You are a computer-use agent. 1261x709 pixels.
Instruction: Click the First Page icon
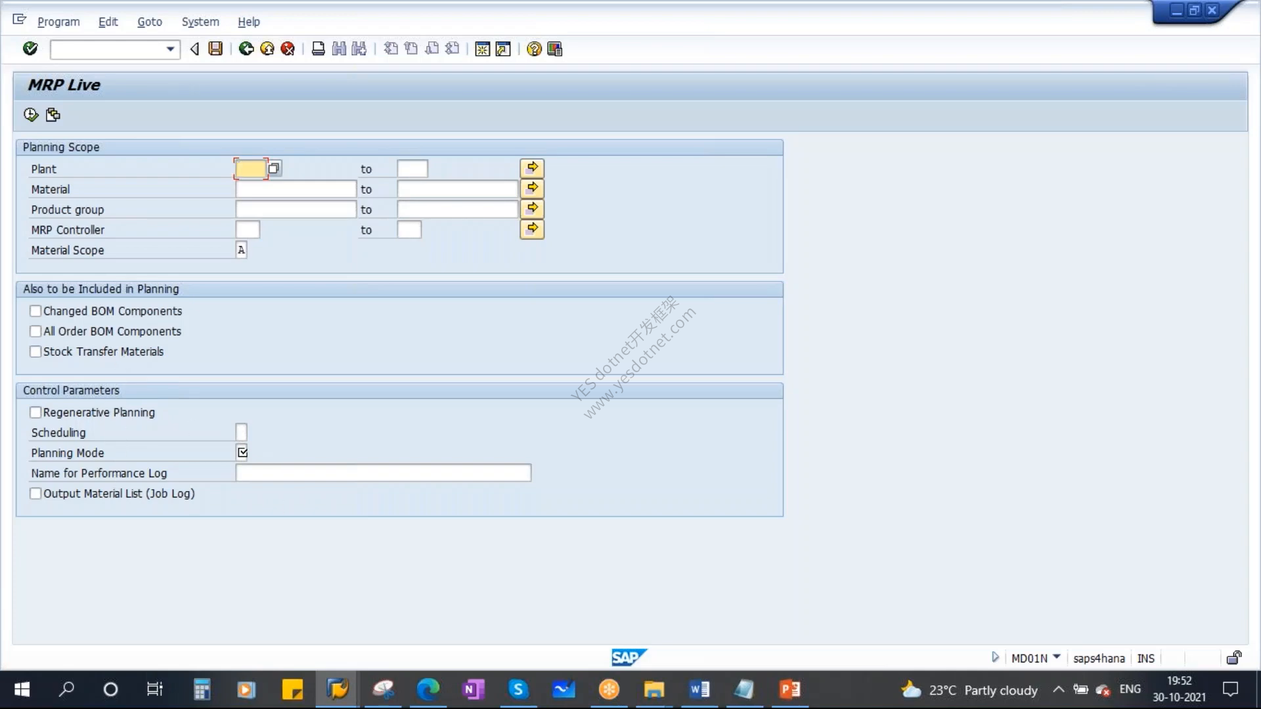coord(391,49)
